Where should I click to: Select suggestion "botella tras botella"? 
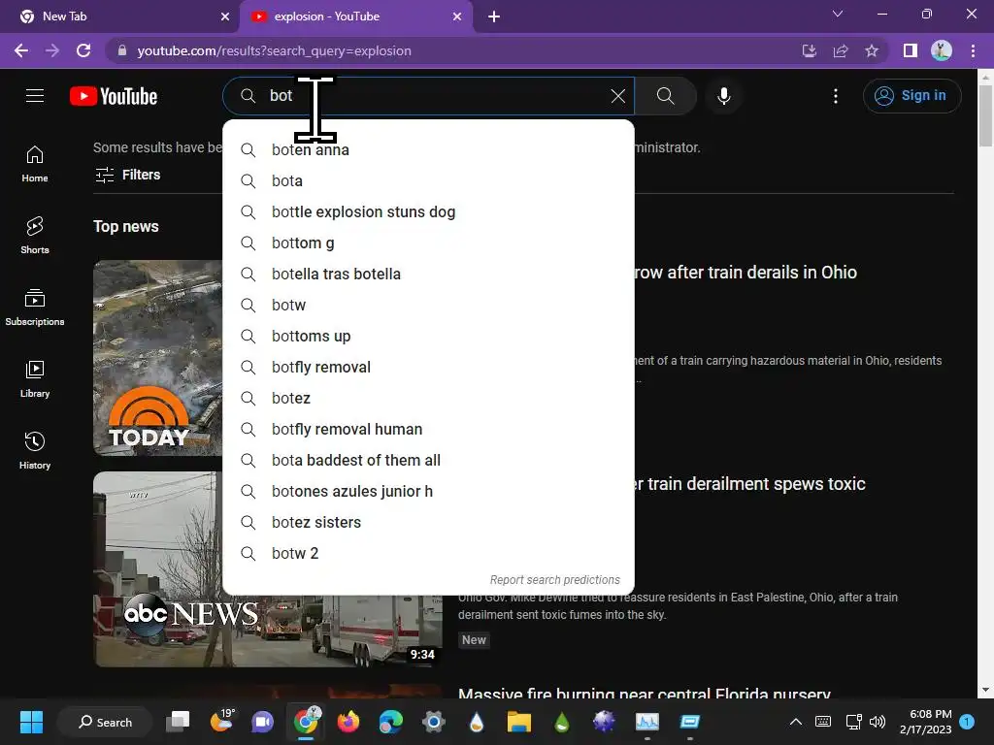point(428,275)
